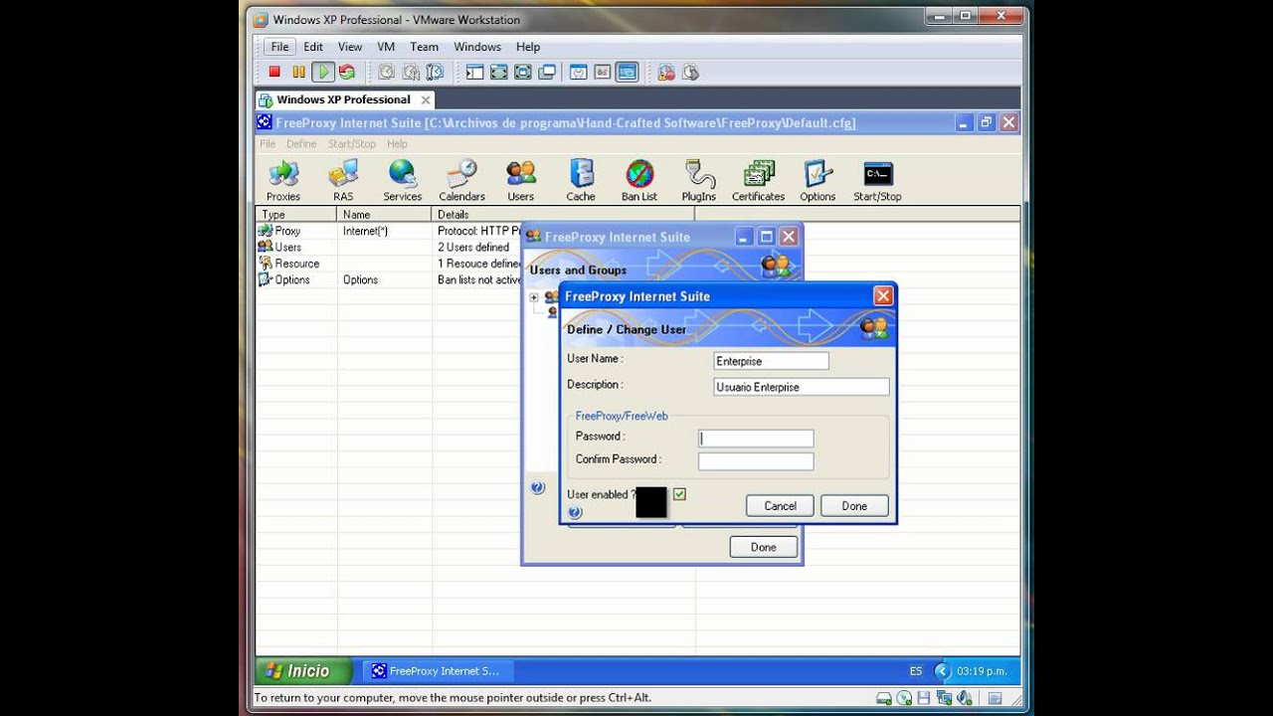Screen dimensions: 1273x716
Task: Select the Options row in list
Action: (388, 279)
